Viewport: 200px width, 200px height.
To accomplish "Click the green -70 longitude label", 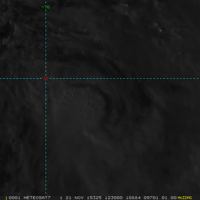I will coord(46,7).
